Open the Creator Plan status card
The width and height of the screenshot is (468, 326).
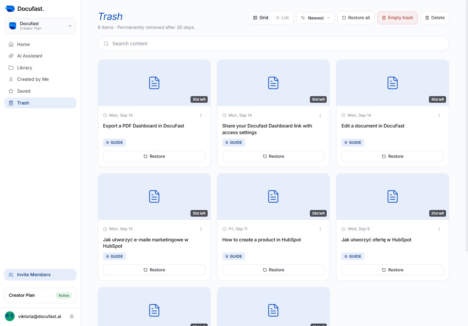click(x=40, y=295)
